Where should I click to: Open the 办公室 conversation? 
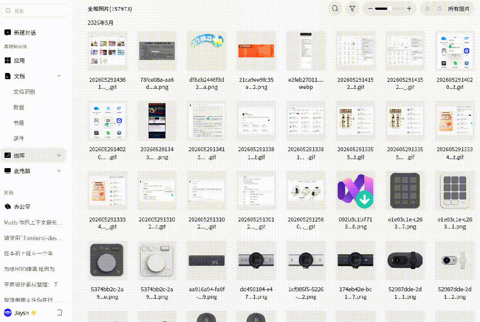click(x=17, y=207)
